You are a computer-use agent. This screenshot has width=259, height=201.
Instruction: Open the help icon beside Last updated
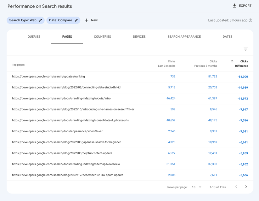point(250,20)
